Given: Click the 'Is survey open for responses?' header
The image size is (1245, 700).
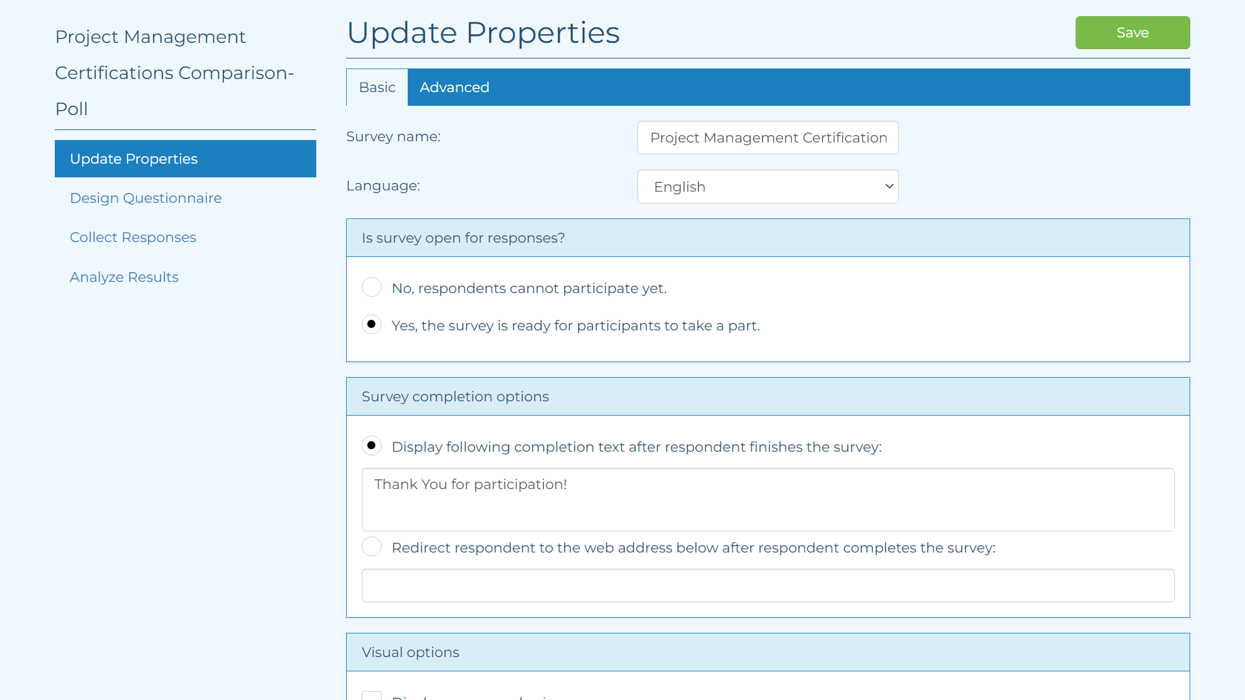Looking at the screenshot, I should tap(462, 238).
